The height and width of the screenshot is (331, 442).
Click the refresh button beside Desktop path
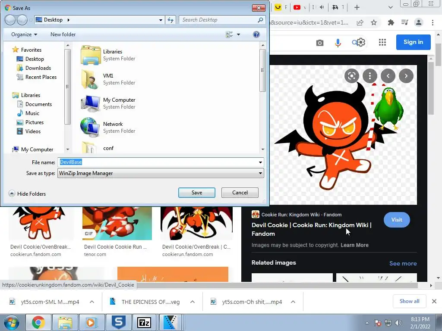coord(170,20)
